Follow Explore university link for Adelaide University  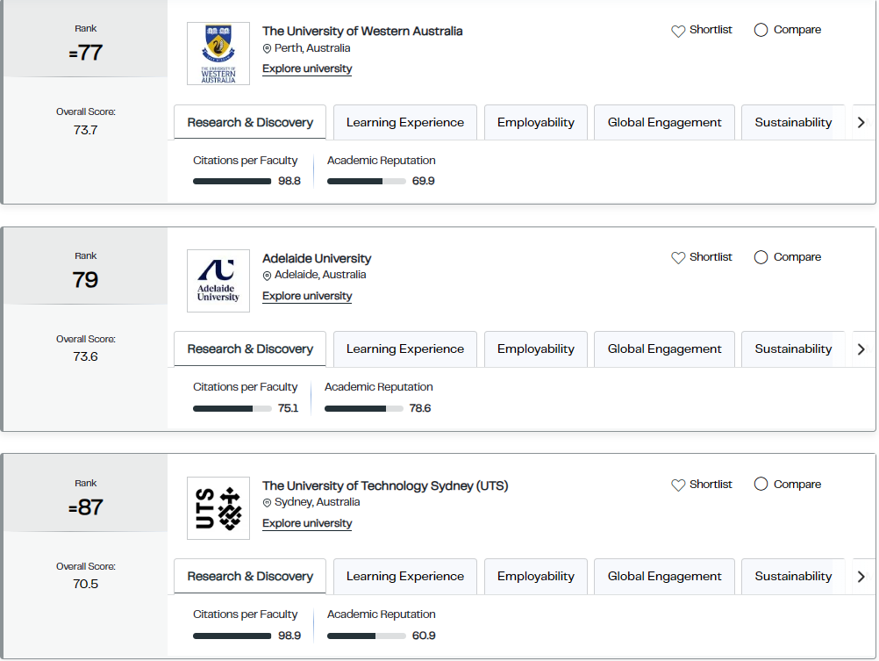pos(307,296)
